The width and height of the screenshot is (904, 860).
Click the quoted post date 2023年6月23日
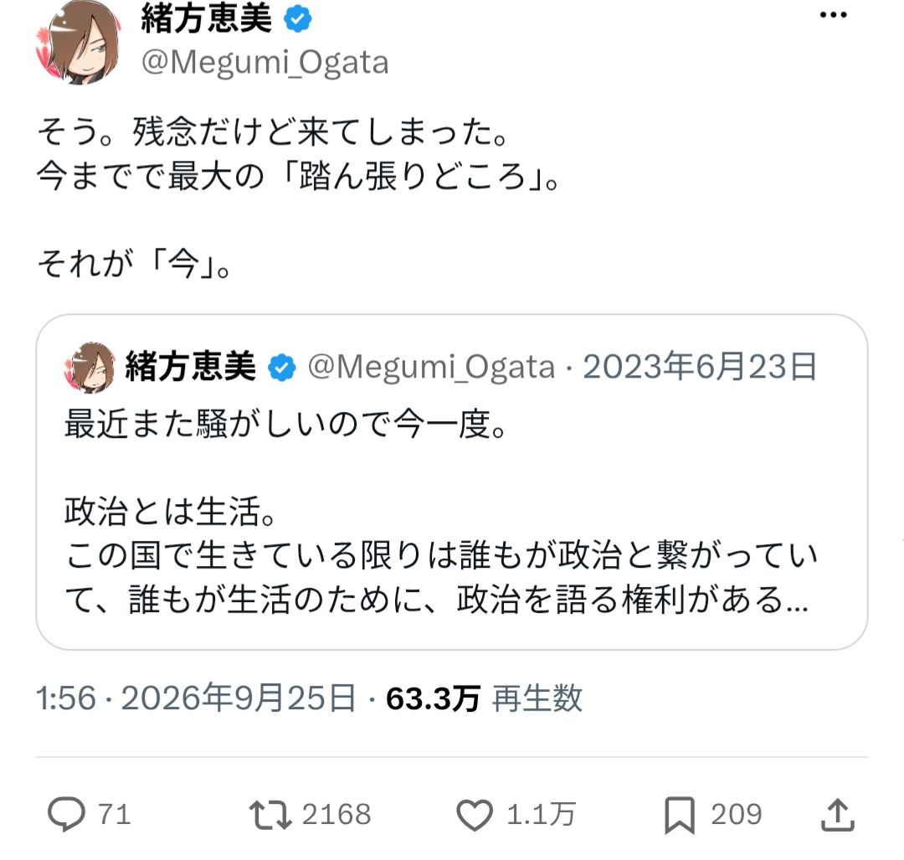[x=700, y=367]
